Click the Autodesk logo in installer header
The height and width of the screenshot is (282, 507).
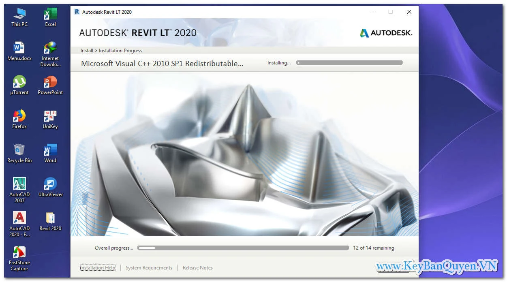click(386, 33)
